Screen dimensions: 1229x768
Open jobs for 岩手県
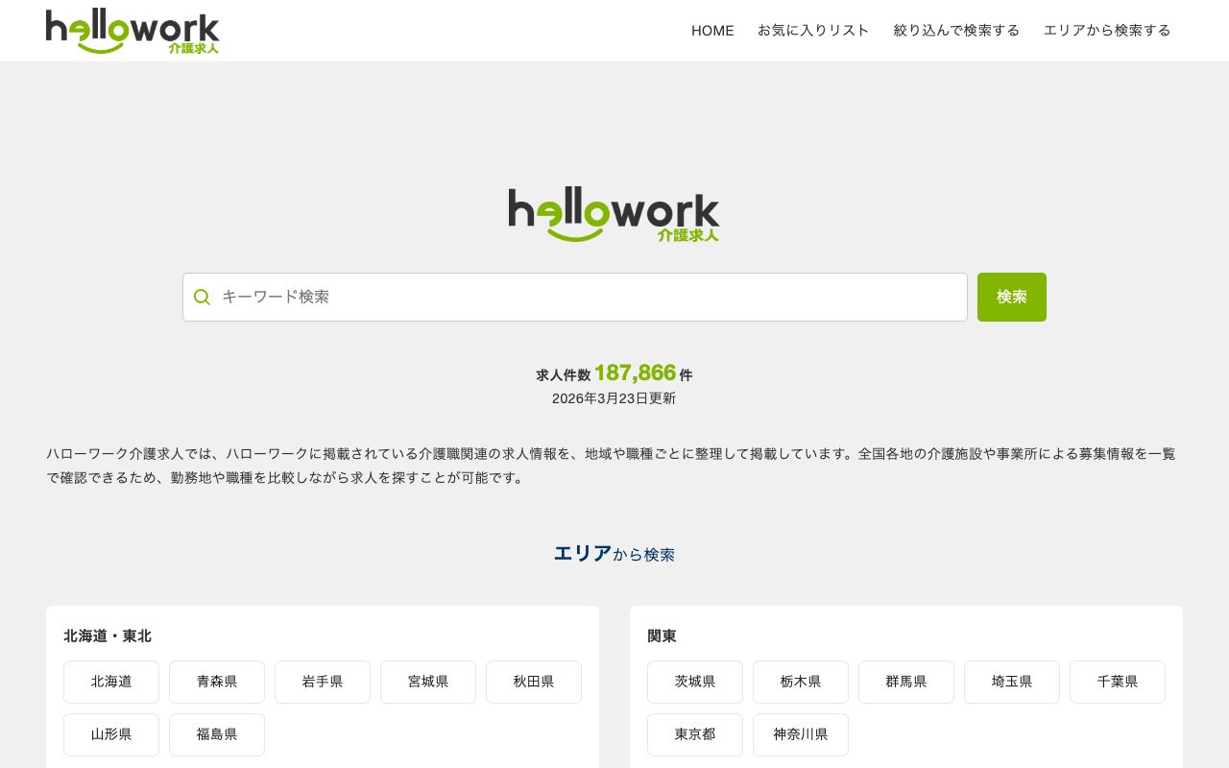pos(323,682)
